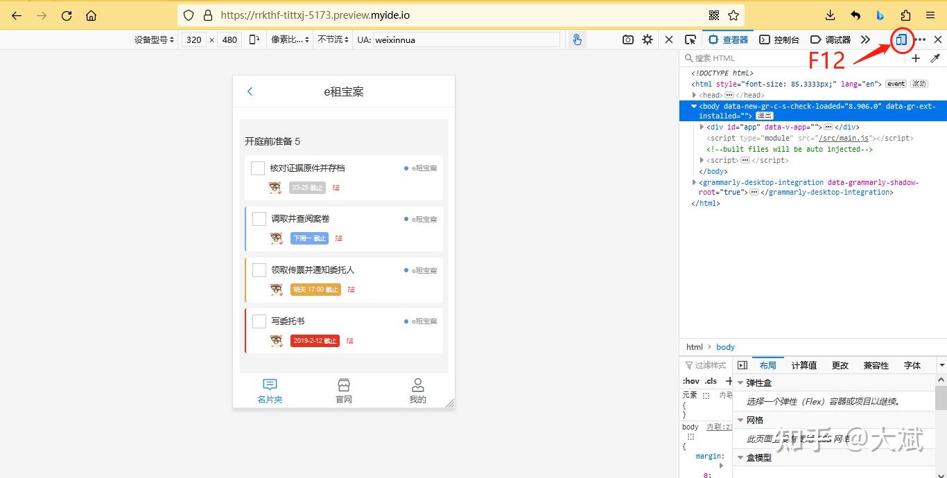This screenshot has height=478, width=947.
Task: Close responsive design mode X
Action: (669, 39)
